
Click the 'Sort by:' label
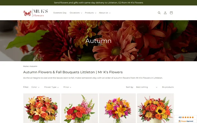tap(130, 87)
